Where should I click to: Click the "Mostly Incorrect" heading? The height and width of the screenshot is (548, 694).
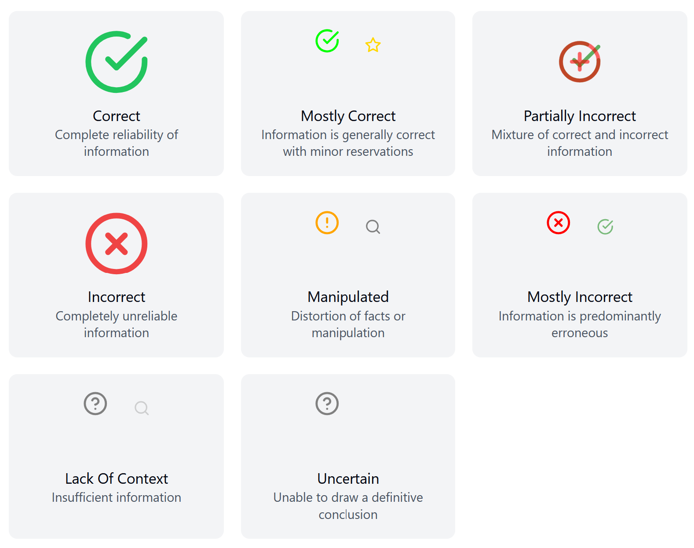point(580,297)
